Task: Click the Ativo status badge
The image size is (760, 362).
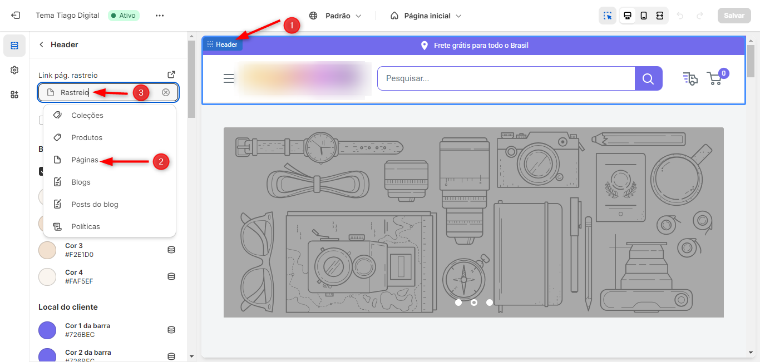Action: point(124,16)
